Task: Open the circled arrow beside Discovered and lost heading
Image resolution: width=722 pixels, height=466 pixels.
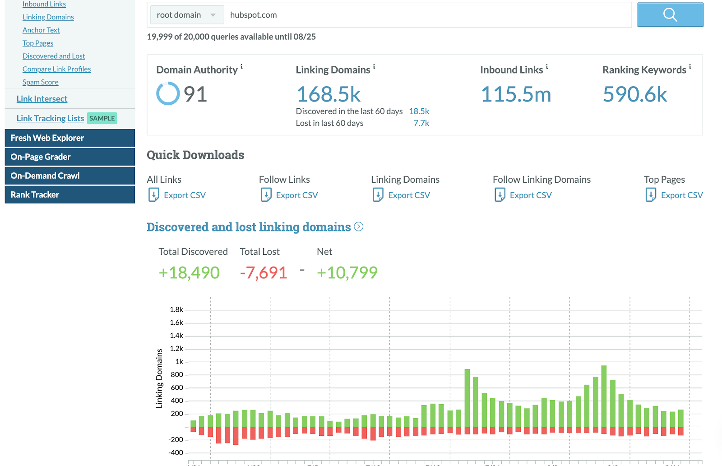Action: pyautogui.click(x=359, y=226)
